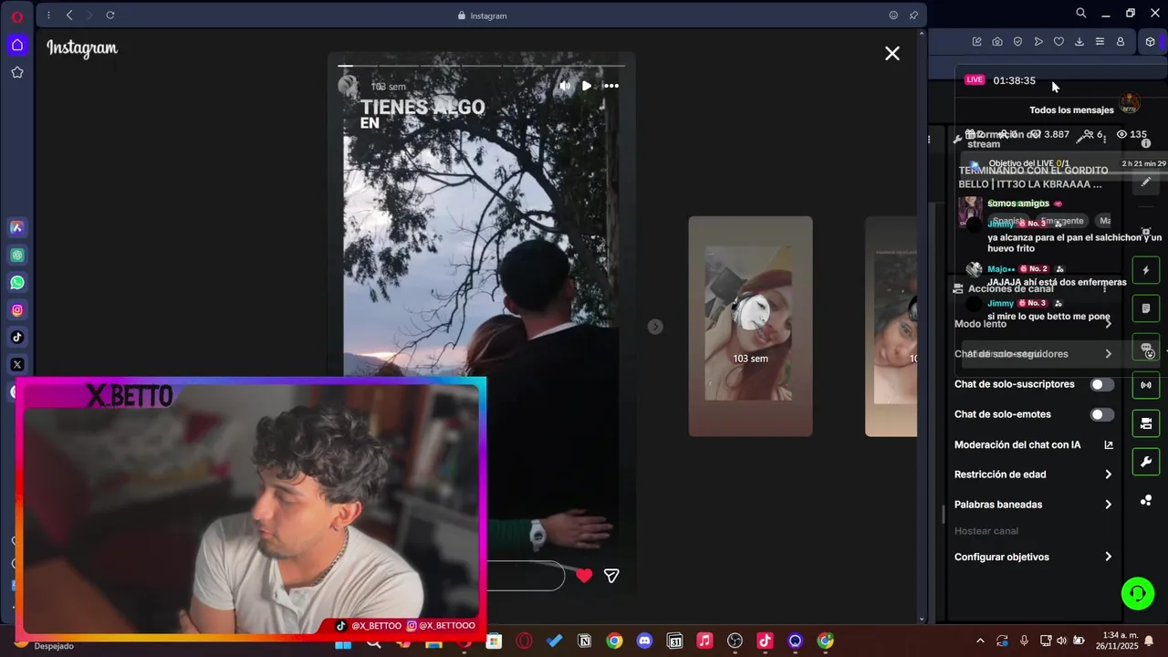Open Instagram from the Opera sidebar
The image size is (1168, 657).
coord(17,310)
